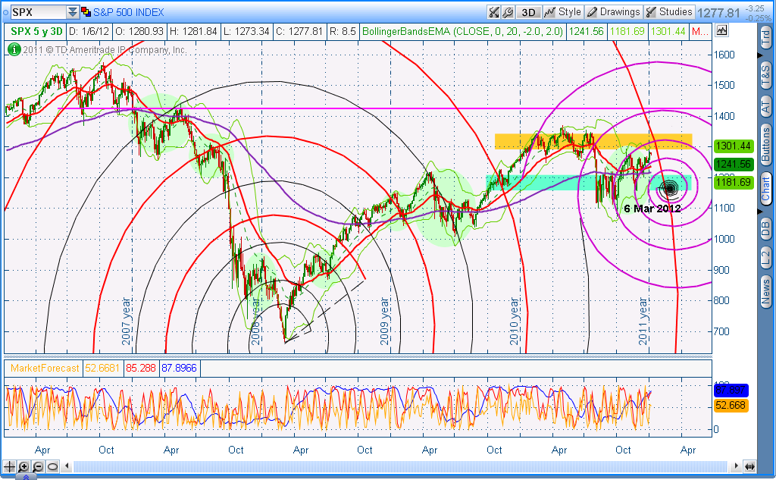
Task: Open the Style menu
Action: click(x=562, y=12)
